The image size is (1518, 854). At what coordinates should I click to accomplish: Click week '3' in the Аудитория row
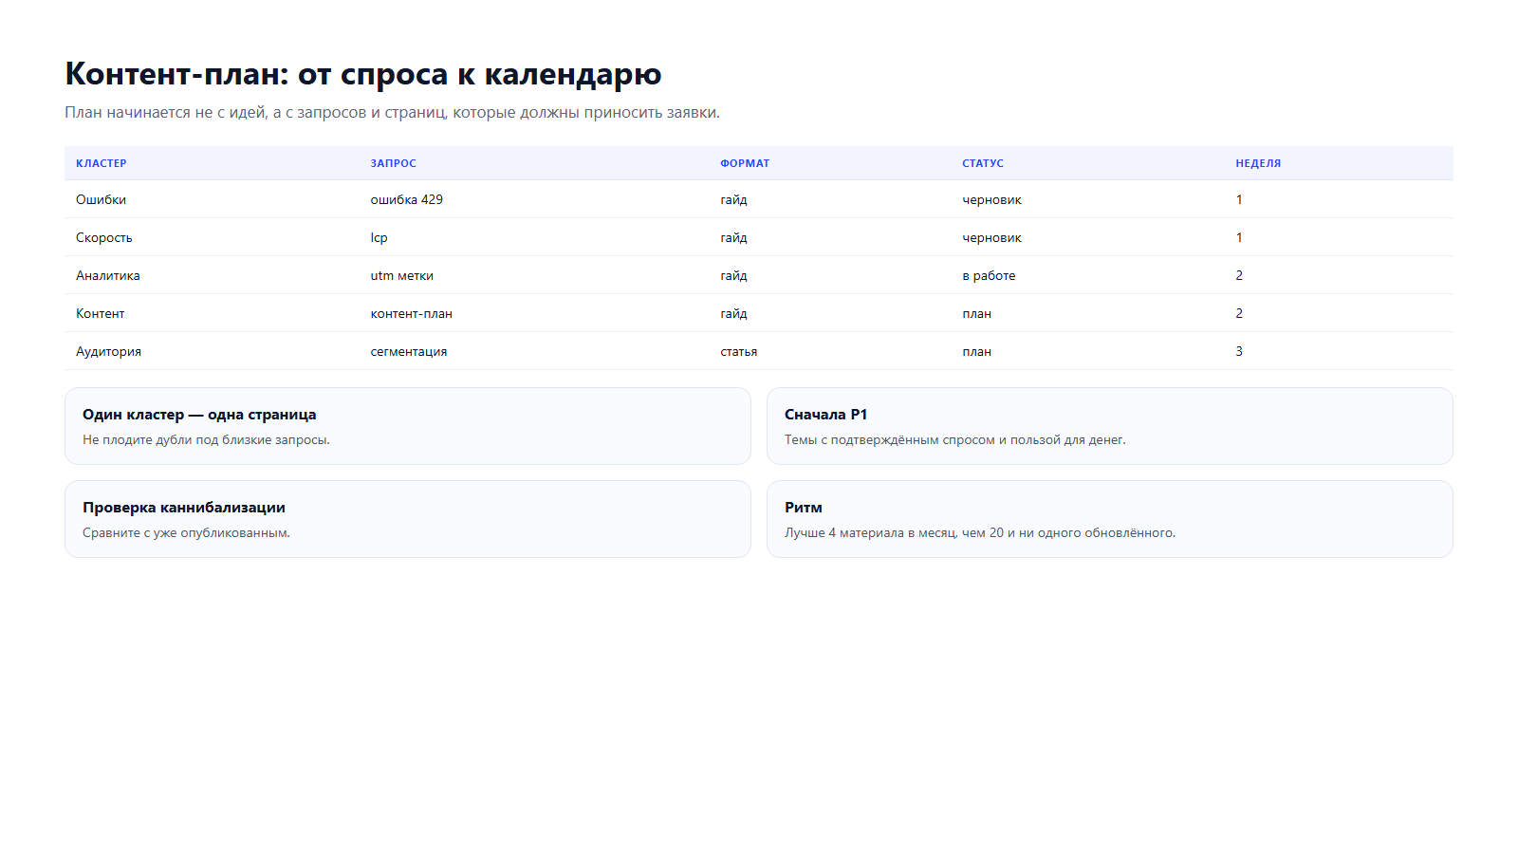tap(1239, 351)
